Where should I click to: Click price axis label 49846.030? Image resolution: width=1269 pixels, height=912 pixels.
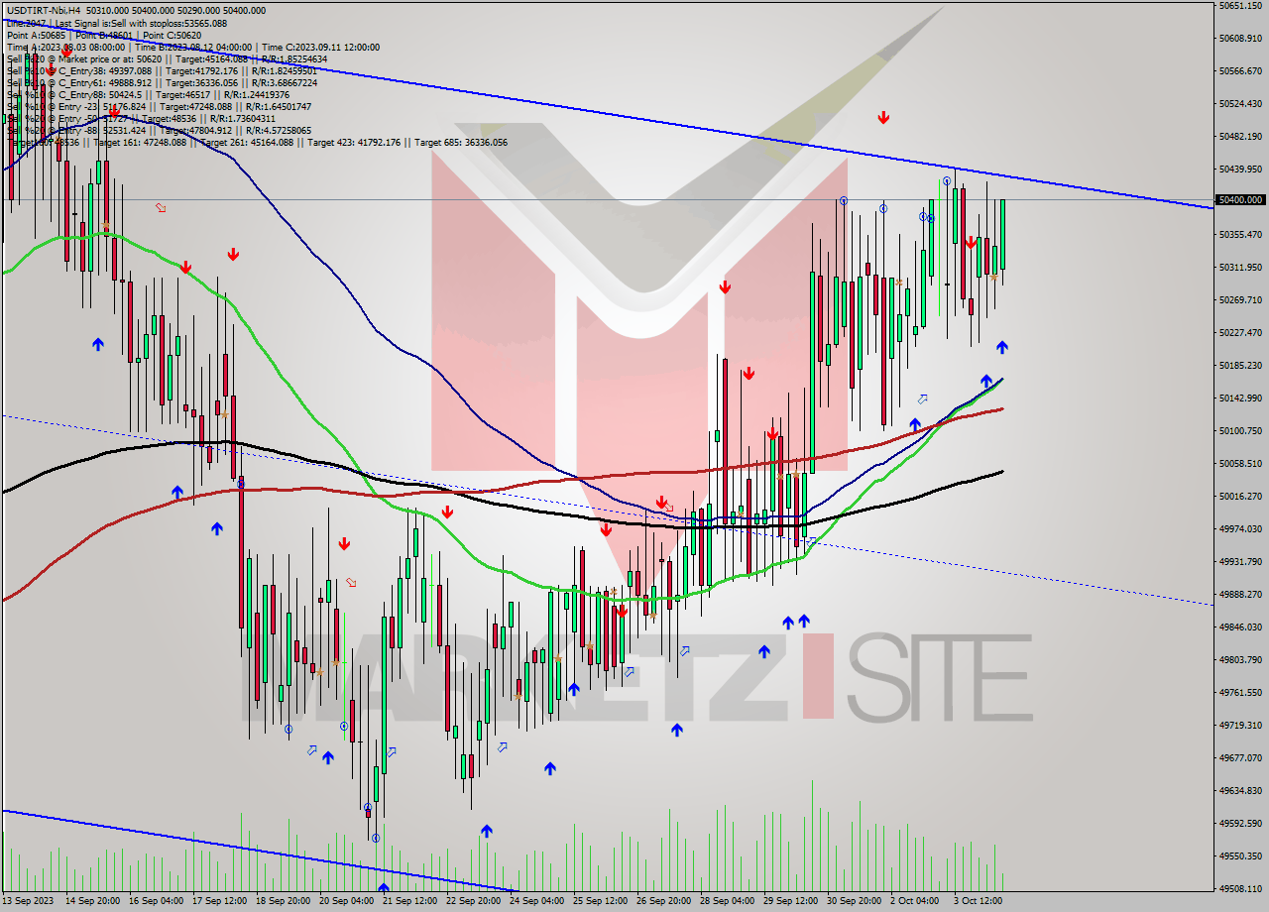pyautogui.click(x=1241, y=627)
